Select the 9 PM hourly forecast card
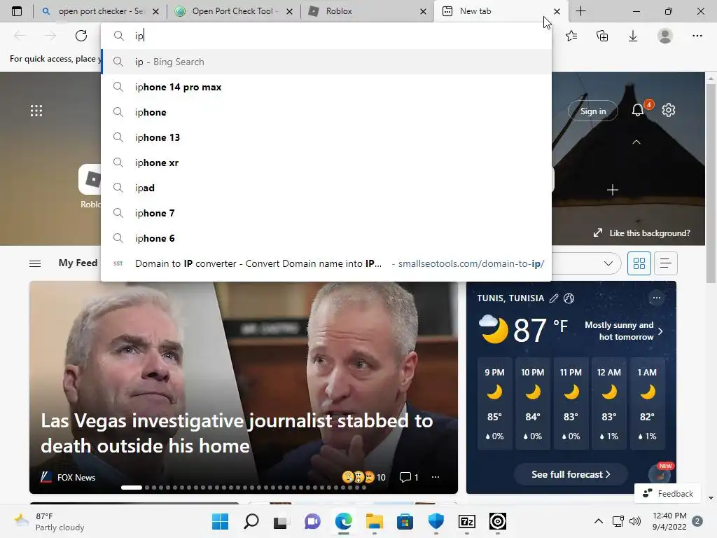 [494, 403]
